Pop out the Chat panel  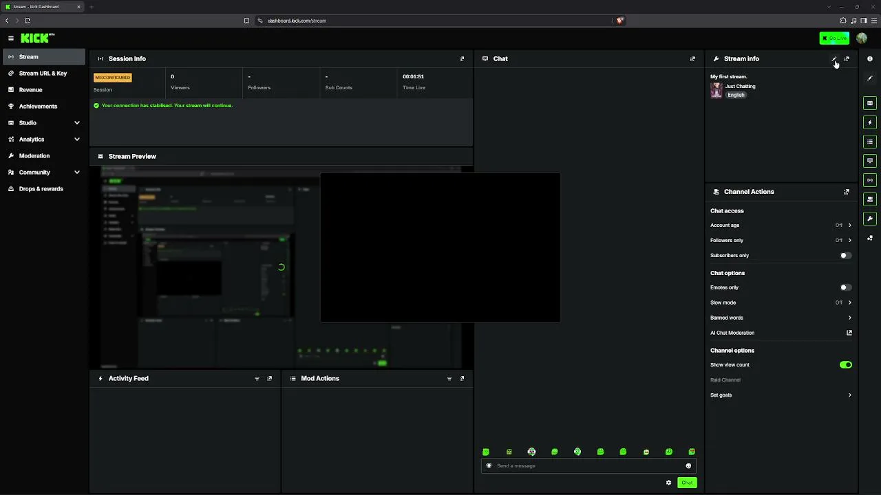(692, 59)
